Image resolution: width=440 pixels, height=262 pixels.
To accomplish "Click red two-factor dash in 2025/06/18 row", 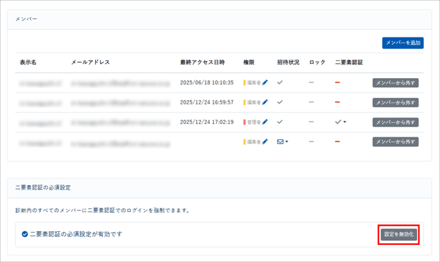I will pos(338,83).
